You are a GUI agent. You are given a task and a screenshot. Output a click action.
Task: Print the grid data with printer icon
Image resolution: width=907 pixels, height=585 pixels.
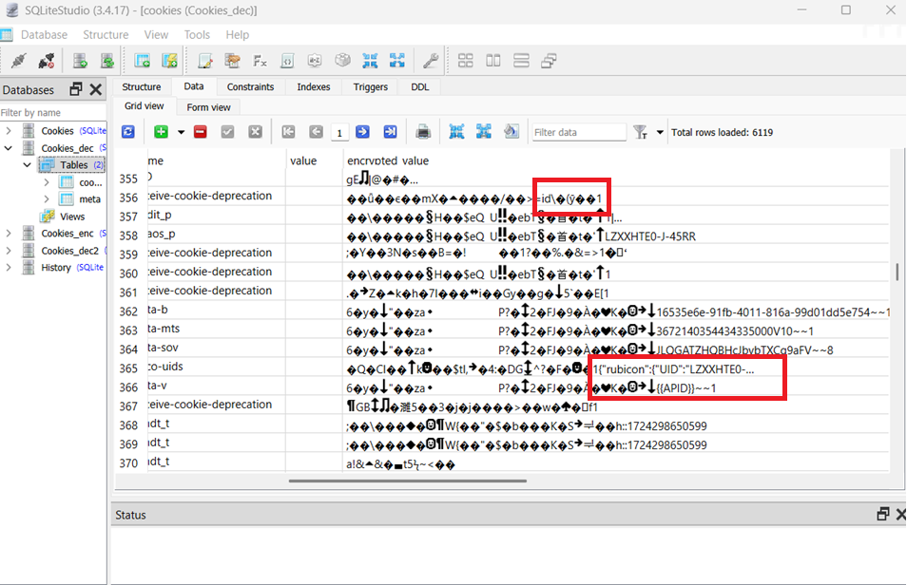[x=423, y=132]
